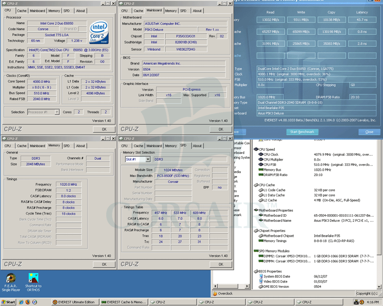Open About tab in the CPU-Z mainboard window

pos(197,11)
